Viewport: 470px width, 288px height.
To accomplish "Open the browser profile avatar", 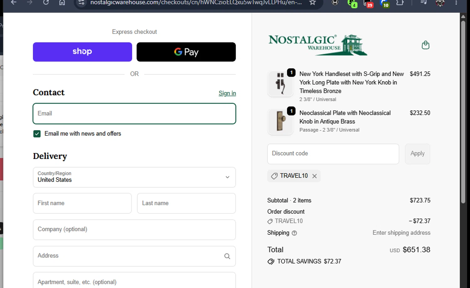I will 440,3.
